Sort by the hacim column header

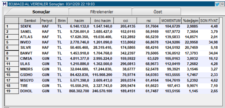point(79,21)
